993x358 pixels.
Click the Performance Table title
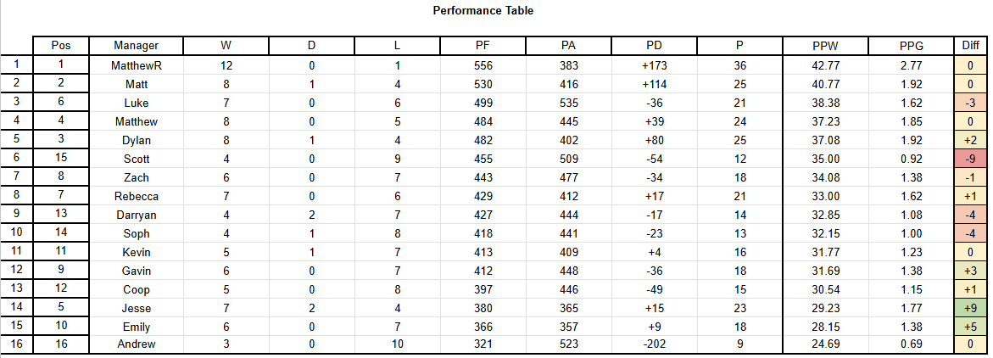pos(483,11)
